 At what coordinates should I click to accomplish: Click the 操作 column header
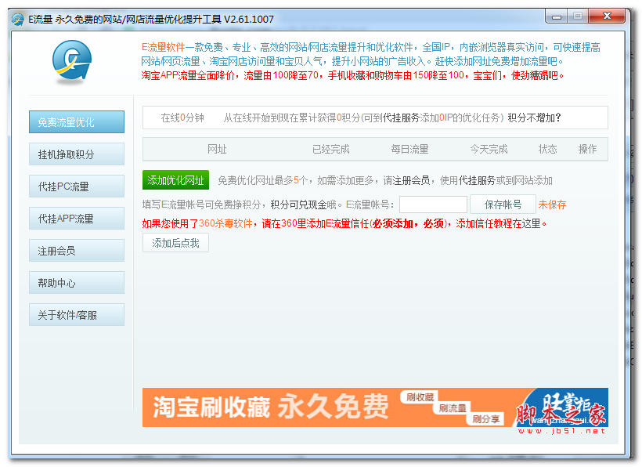587,149
